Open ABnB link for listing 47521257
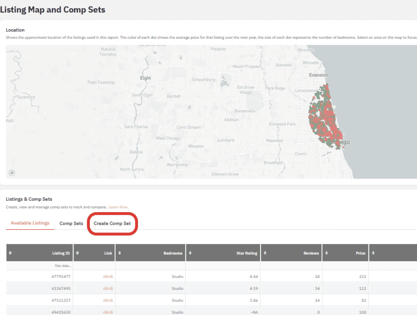 pos(108,300)
